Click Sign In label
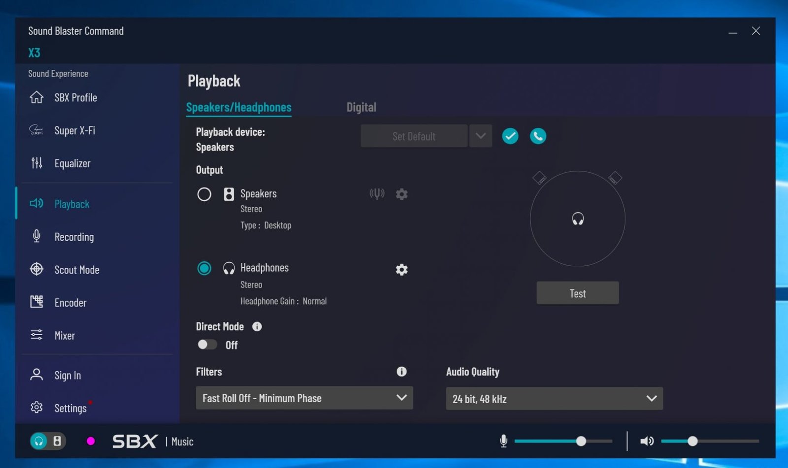 (67, 375)
